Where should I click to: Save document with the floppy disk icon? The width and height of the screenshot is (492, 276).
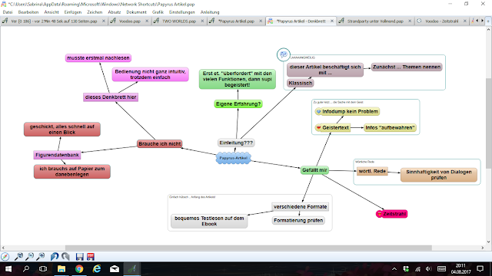(x=80, y=257)
